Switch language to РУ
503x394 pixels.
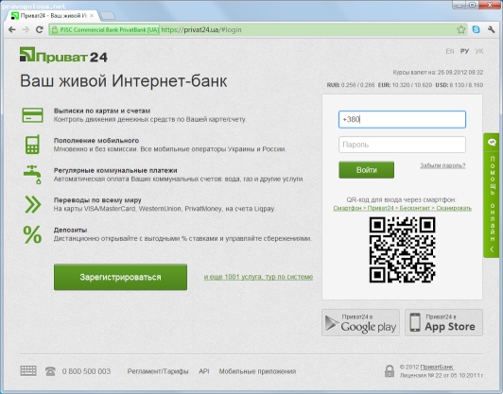point(464,51)
